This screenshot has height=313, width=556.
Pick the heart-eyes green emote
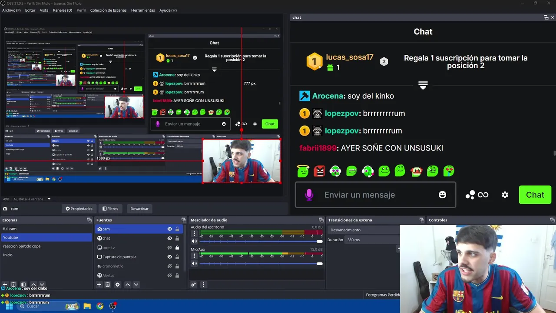[449, 171]
